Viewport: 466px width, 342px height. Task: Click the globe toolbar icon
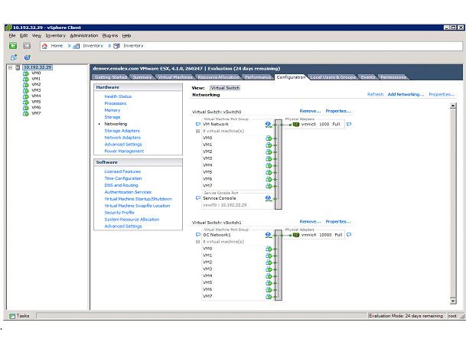click(x=28, y=57)
